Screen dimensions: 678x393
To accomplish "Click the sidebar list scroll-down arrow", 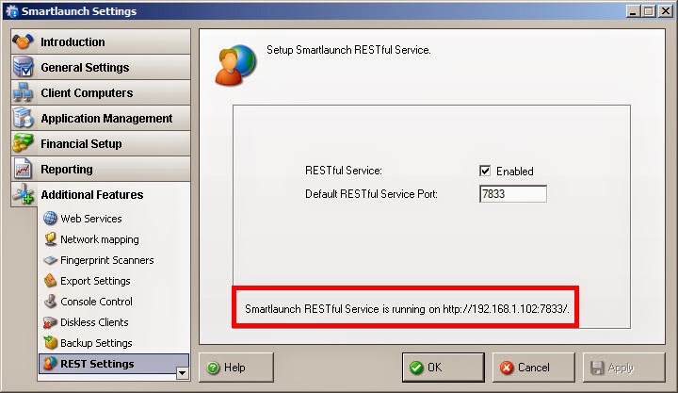I will (x=183, y=373).
